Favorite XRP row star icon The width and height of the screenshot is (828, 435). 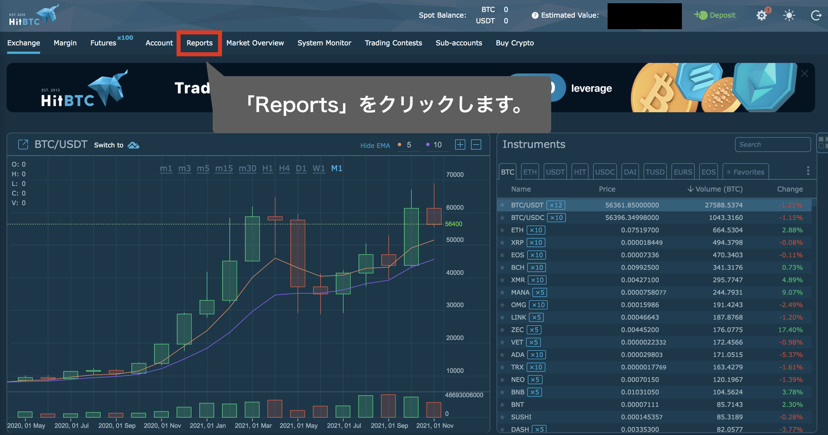[502, 243]
